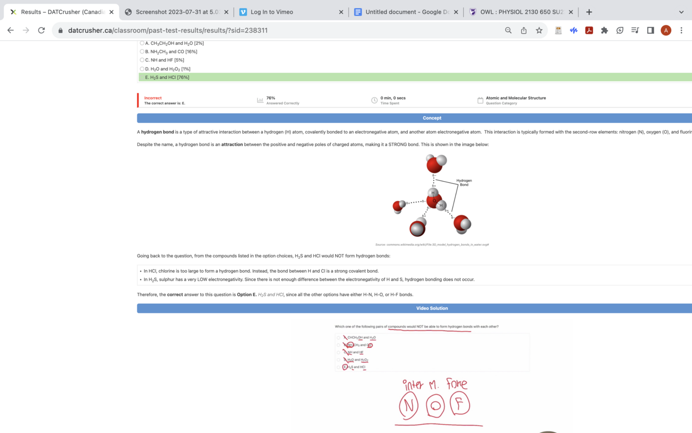Open the blue waveform extension icon
The width and height of the screenshot is (692, 433).
tap(574, 30)
